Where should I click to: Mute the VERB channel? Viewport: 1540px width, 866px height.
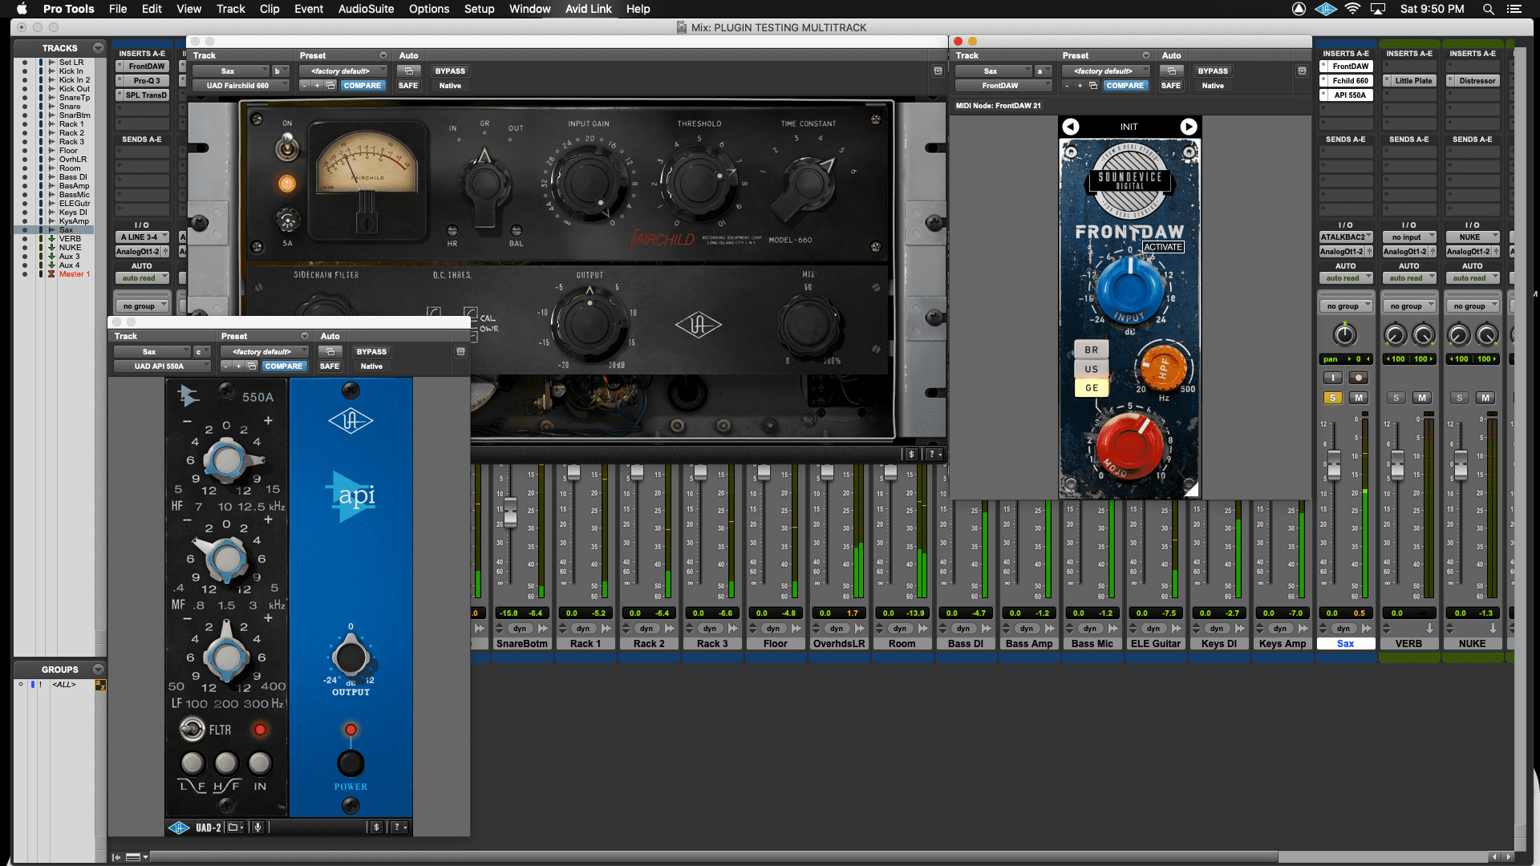tap(1422, 398)
